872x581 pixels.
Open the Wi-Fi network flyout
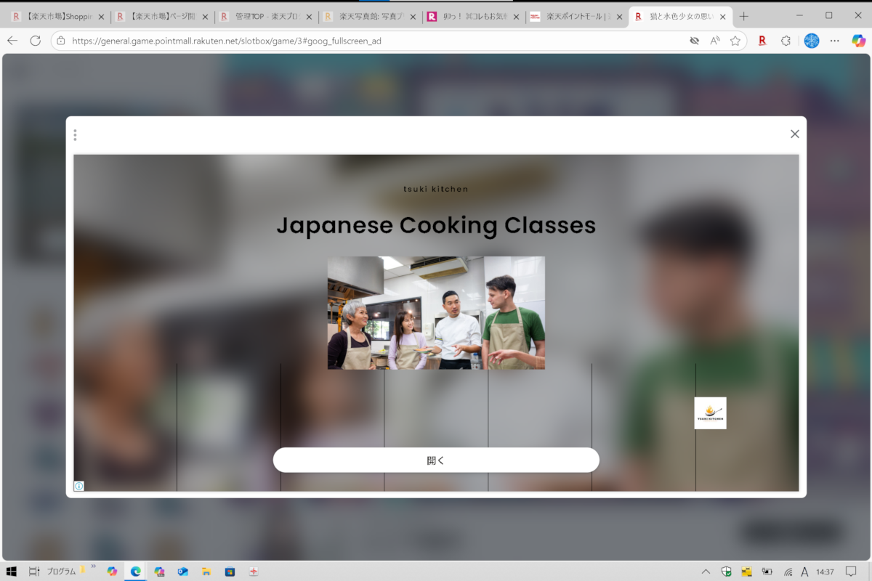click(x=788, y=572)
